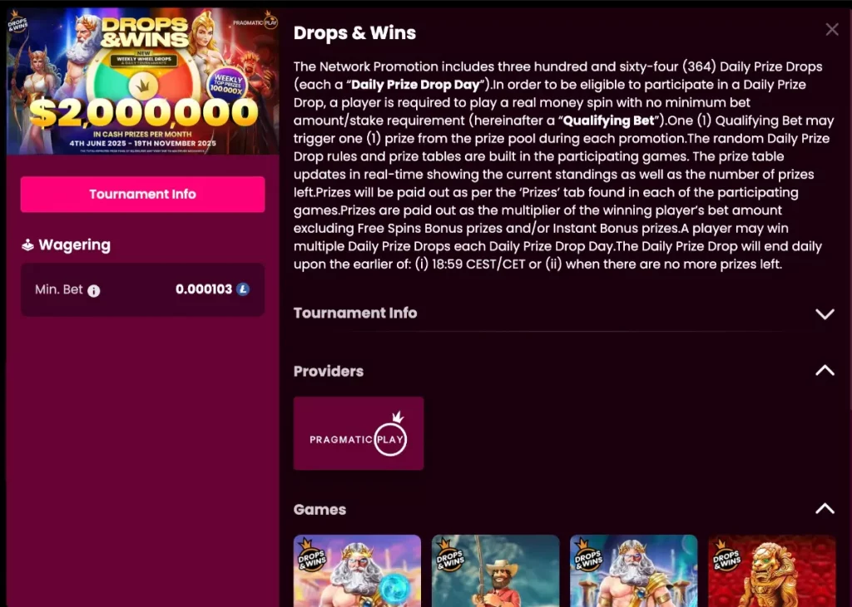Collapse the Providers section chevron
This screenshot has height=607, width=852.
(825, 370)
